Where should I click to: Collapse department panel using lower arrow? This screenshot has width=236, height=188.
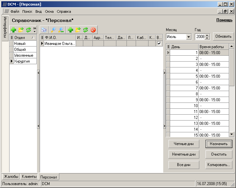coord(38,126)
